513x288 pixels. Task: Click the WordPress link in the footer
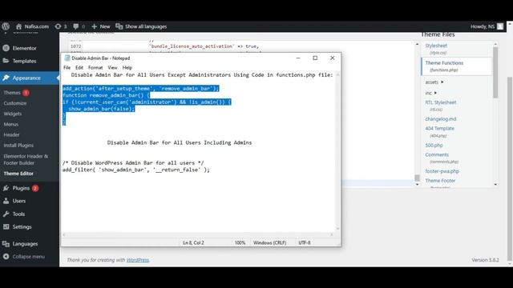click(138, 260)
